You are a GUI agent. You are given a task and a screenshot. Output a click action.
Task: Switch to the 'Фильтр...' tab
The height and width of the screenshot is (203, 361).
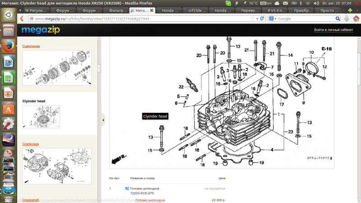116,10
